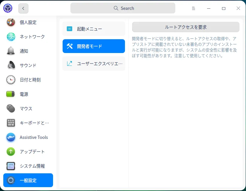Image resolution: width=246 pixels, height=191 pixels.
Task: Show システム情報 (system info)
Action: pos(29,166)
